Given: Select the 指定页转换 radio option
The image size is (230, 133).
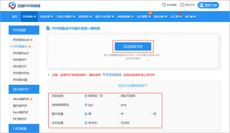Looking at the screenshot, I should pos(118,96).
